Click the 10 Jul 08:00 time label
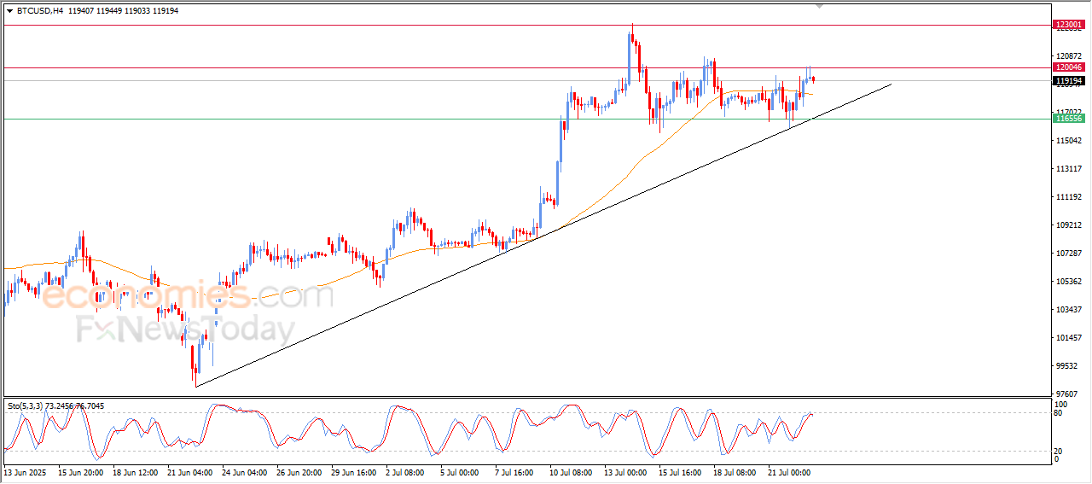The width and height of the screenshot is (1092, 484). (572, 471)
